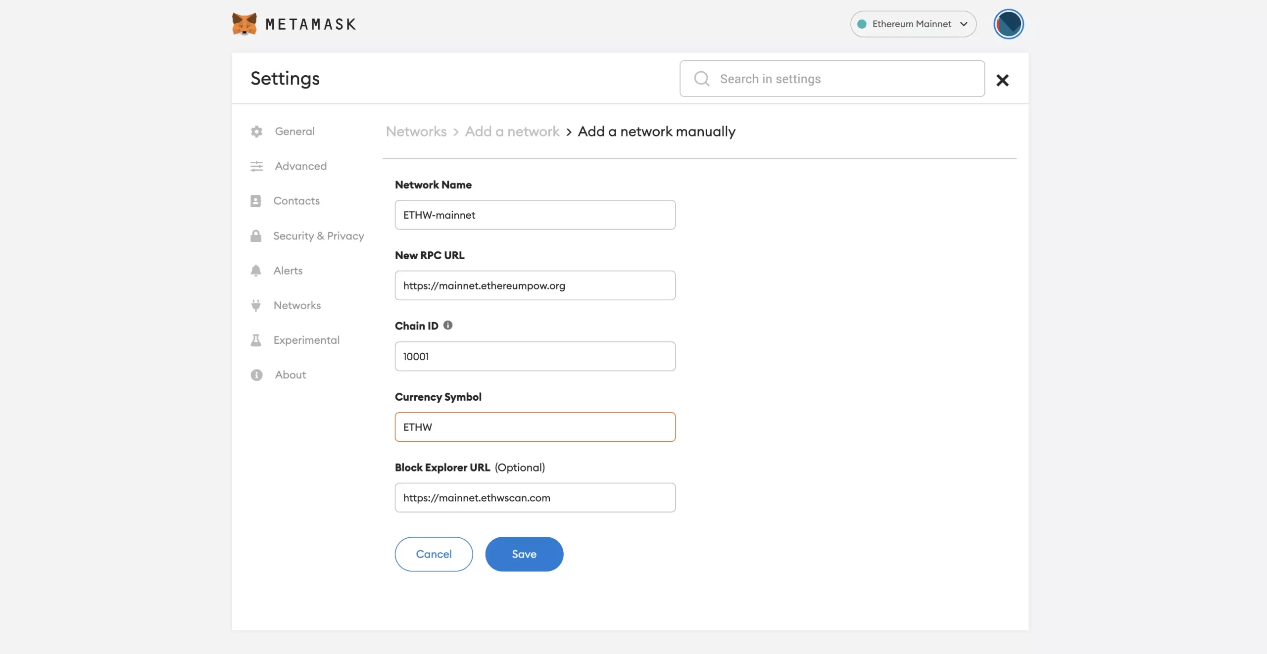Click the Add a network breadcrumb

coord(512,132)
